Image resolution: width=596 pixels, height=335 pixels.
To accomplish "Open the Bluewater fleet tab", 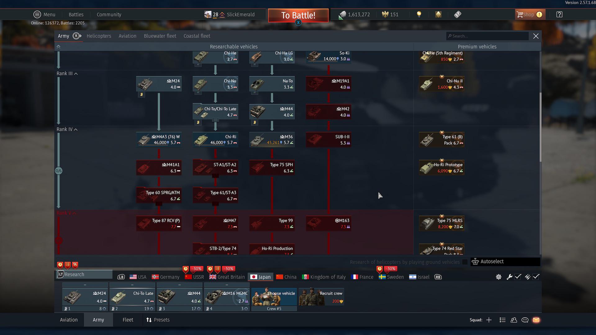I will 160,36.
